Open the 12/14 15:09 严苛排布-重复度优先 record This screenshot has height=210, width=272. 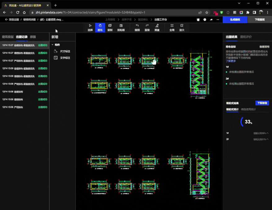[x=25, y=84]
